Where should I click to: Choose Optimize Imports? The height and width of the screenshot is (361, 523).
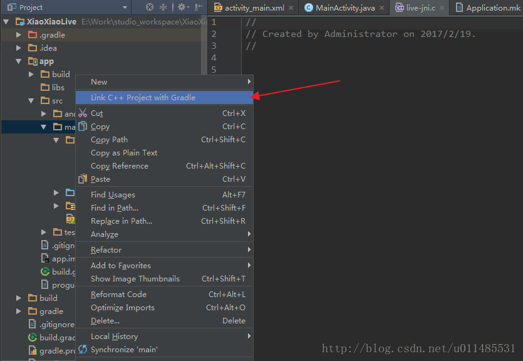tap(165, 308)
